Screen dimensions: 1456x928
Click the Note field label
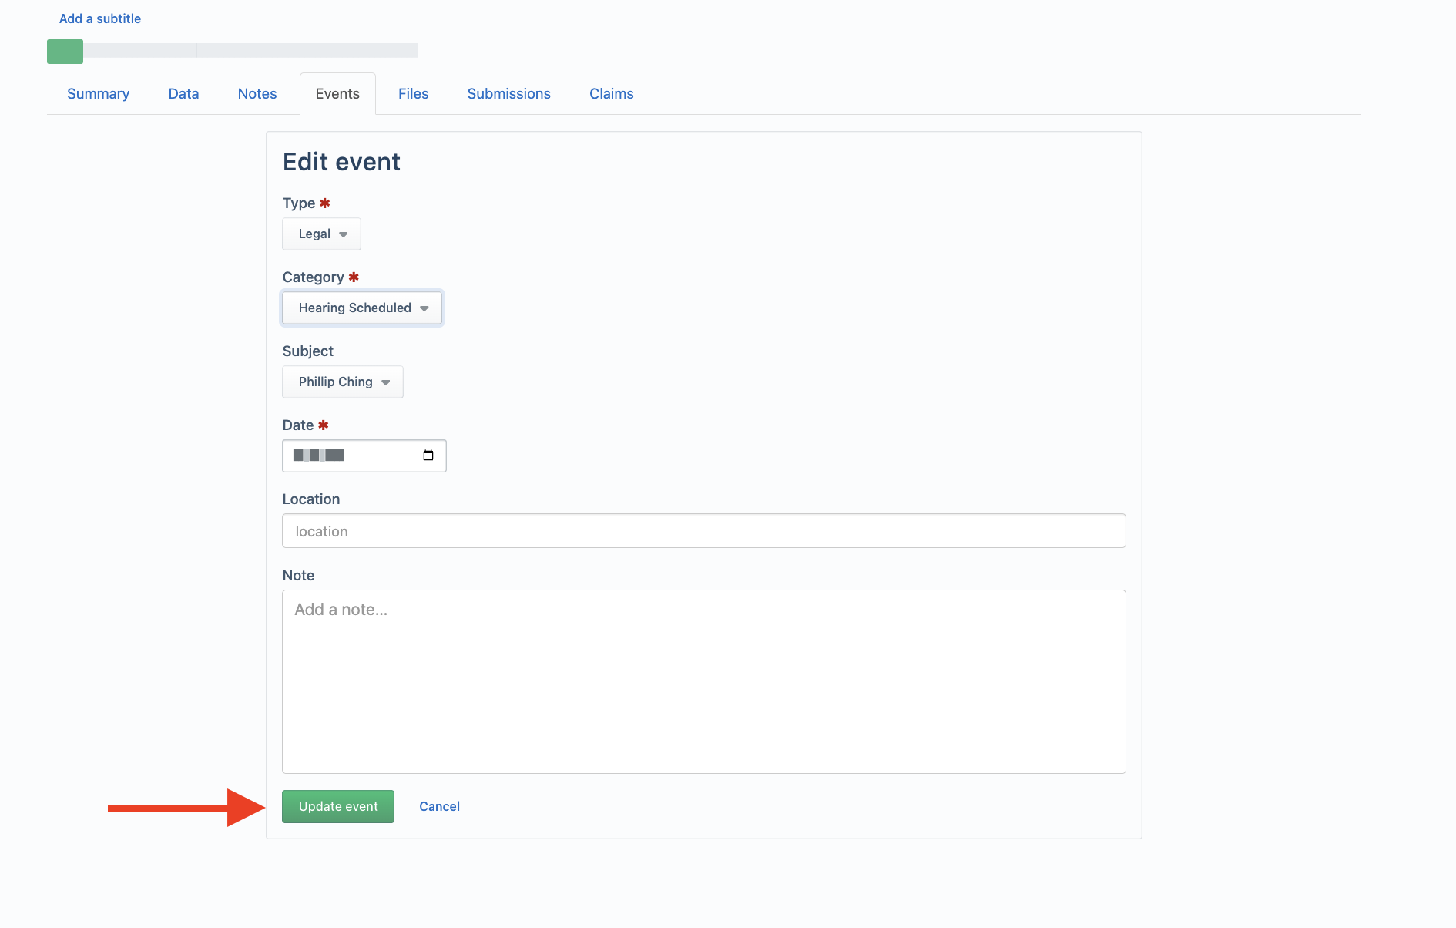[298, 576]
